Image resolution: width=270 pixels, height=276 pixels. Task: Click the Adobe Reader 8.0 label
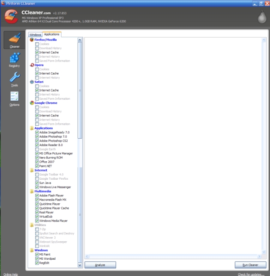51,145
